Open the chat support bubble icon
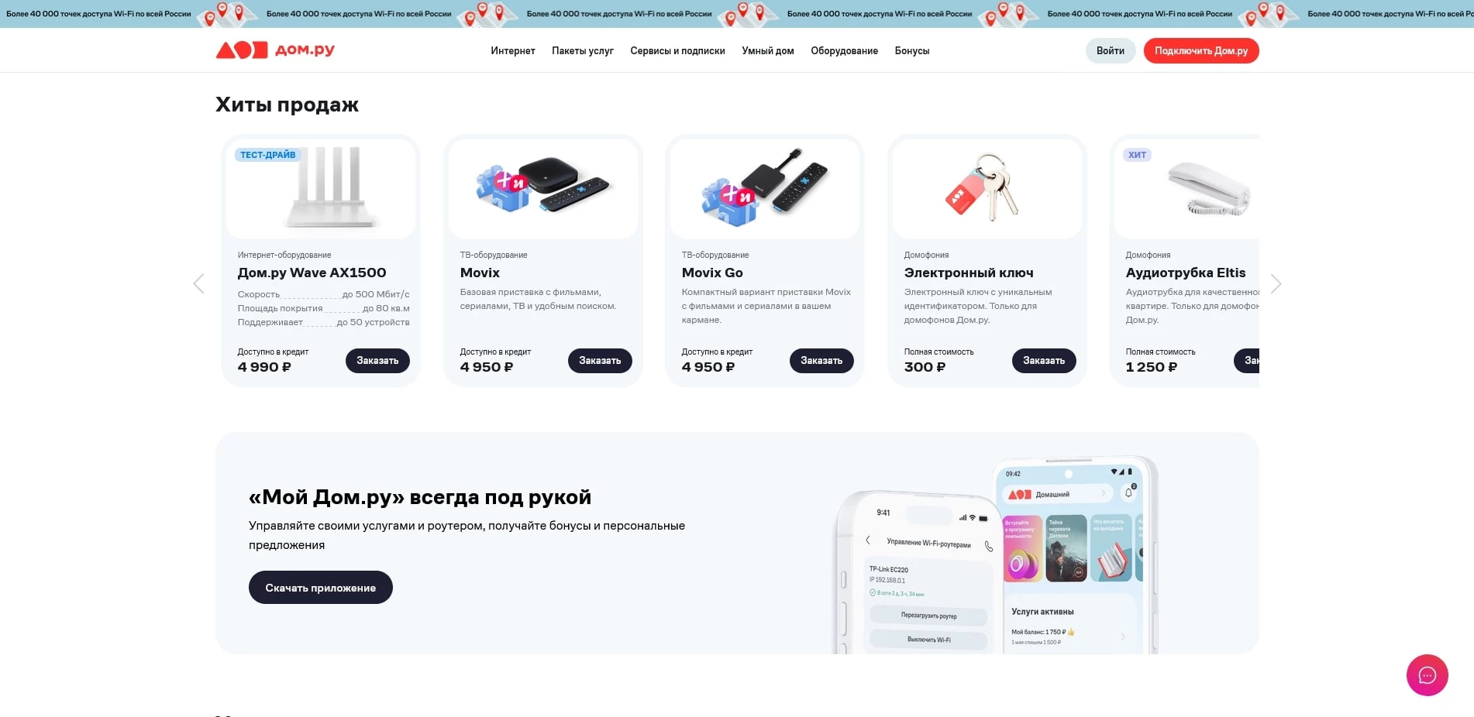The width and height of the screenshot is (1474, 717). click(x=1427, y=675)
